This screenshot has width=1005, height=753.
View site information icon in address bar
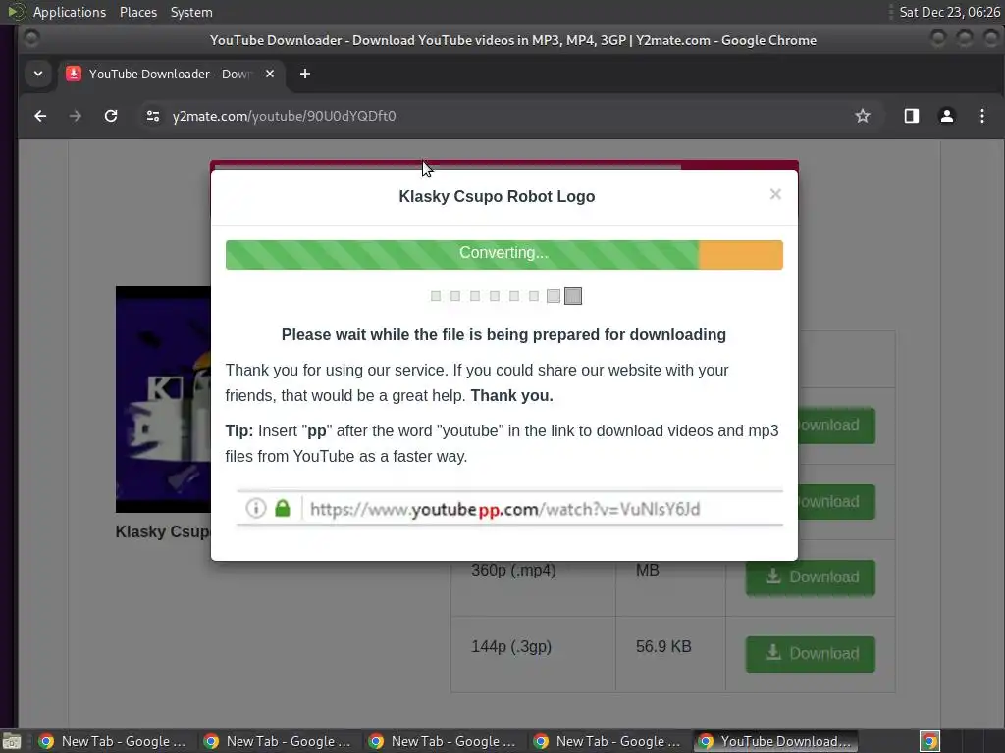[152, 116]
